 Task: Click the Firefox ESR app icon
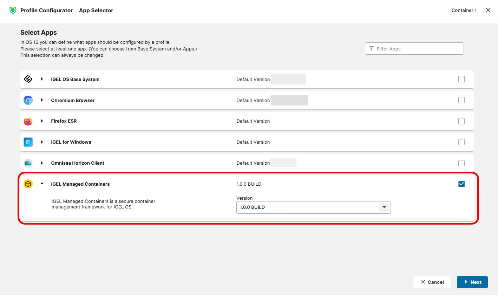(28, 121)
